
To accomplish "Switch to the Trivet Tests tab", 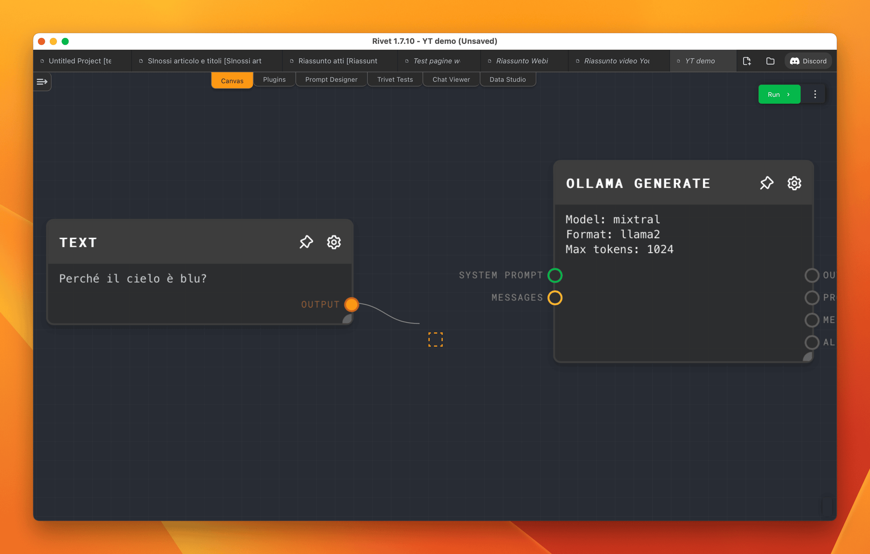I will tap(395, 79).
